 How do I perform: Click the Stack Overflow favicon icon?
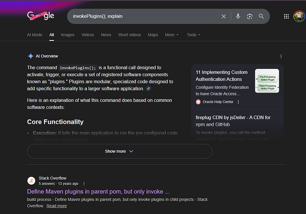[x=31, y=181]
